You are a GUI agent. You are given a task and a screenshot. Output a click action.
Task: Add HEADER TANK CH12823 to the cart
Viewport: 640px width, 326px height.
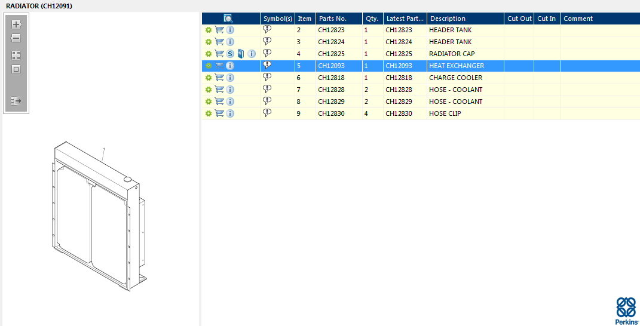219,30
